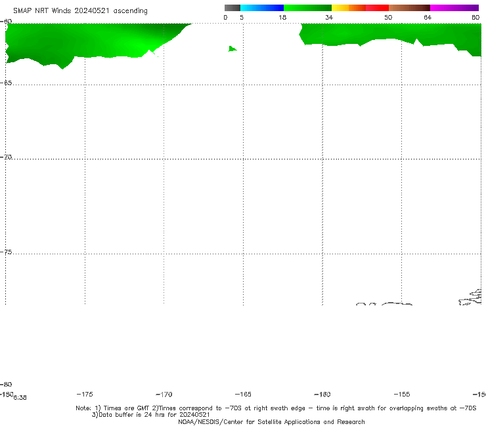Click the green wind swath on the right
Image resolution: width=486 pixels, height=426 pixels.
(x=391, y=33)
